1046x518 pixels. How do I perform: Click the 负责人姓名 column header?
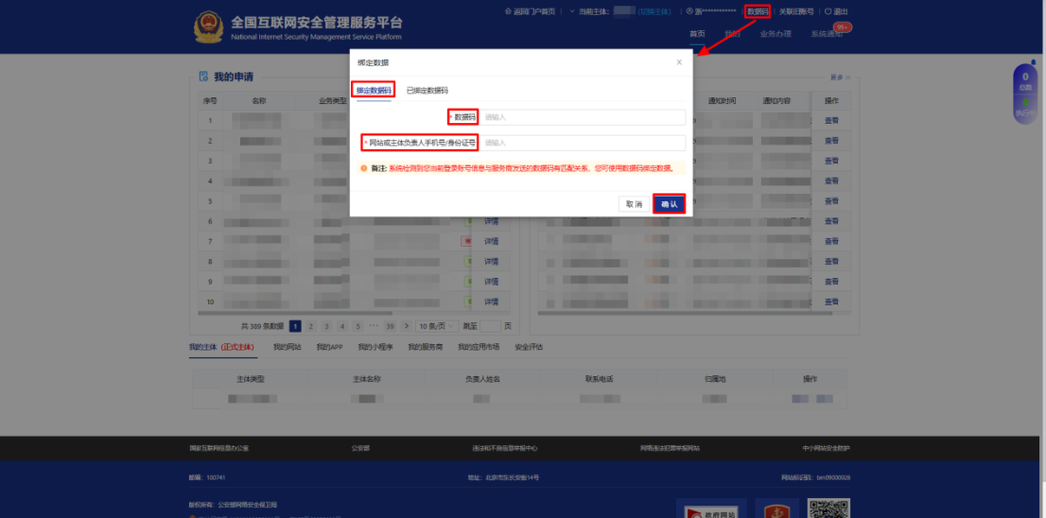click(482, 379)
